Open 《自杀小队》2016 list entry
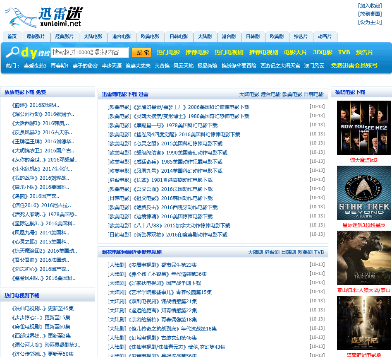 tap(40, 187)
